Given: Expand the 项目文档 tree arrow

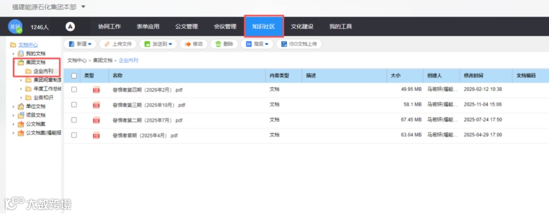Looking at the screenshot, I should 14,115.
